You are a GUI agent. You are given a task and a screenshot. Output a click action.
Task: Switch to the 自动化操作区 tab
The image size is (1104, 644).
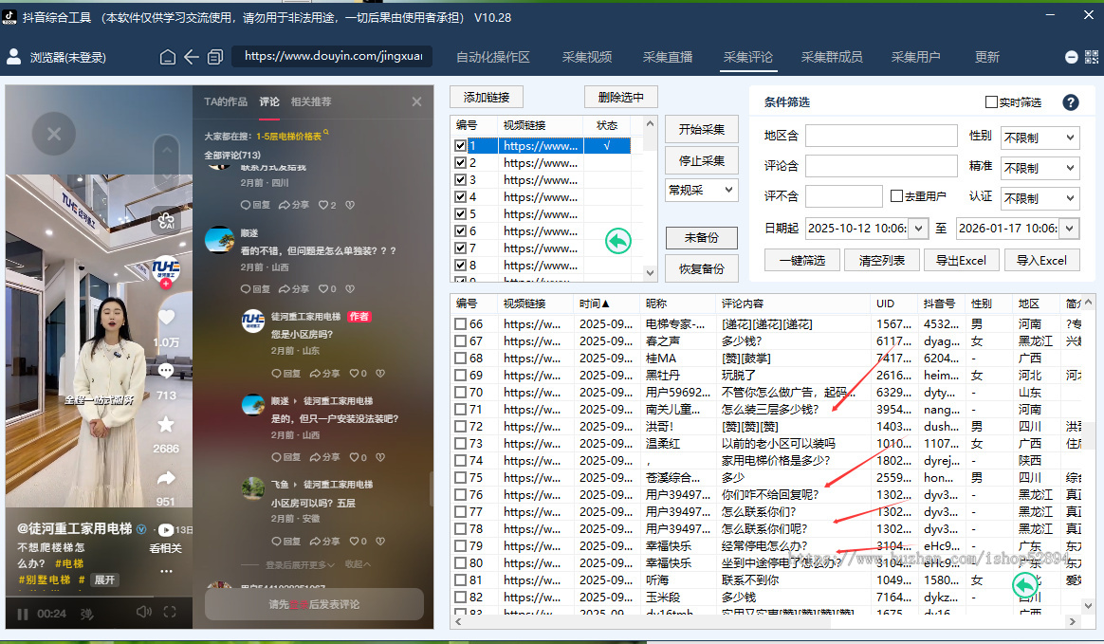point(493,57)
